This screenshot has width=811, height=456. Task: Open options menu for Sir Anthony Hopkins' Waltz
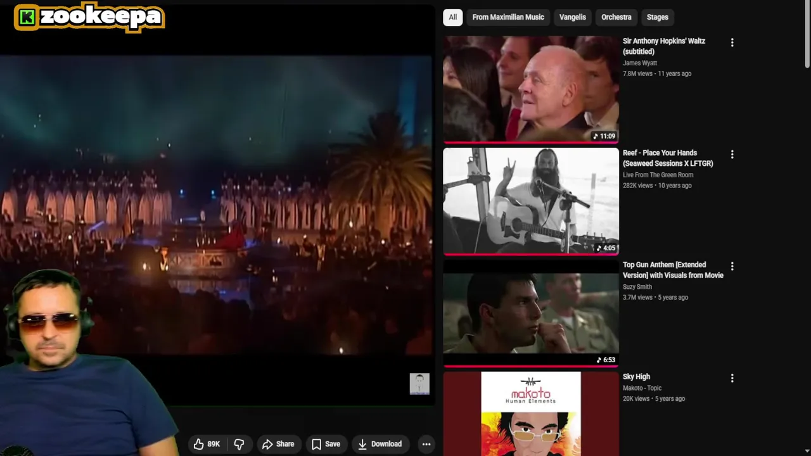[x=732, y=42]
